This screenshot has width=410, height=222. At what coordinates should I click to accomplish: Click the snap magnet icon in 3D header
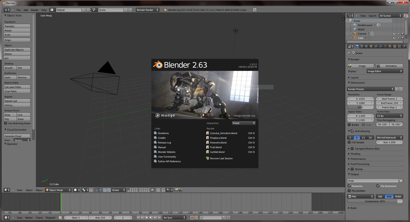(x=163, y=190)
